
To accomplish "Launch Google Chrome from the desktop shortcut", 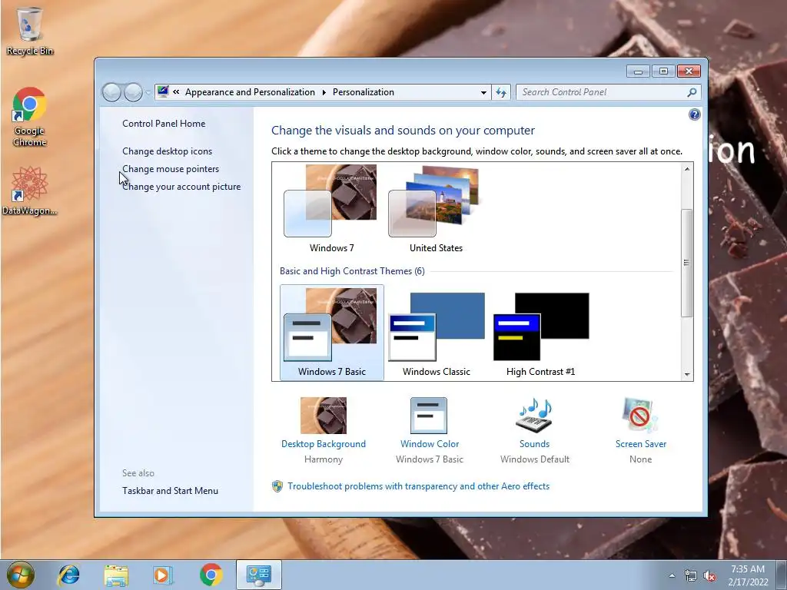I will [x=30, y=117].
